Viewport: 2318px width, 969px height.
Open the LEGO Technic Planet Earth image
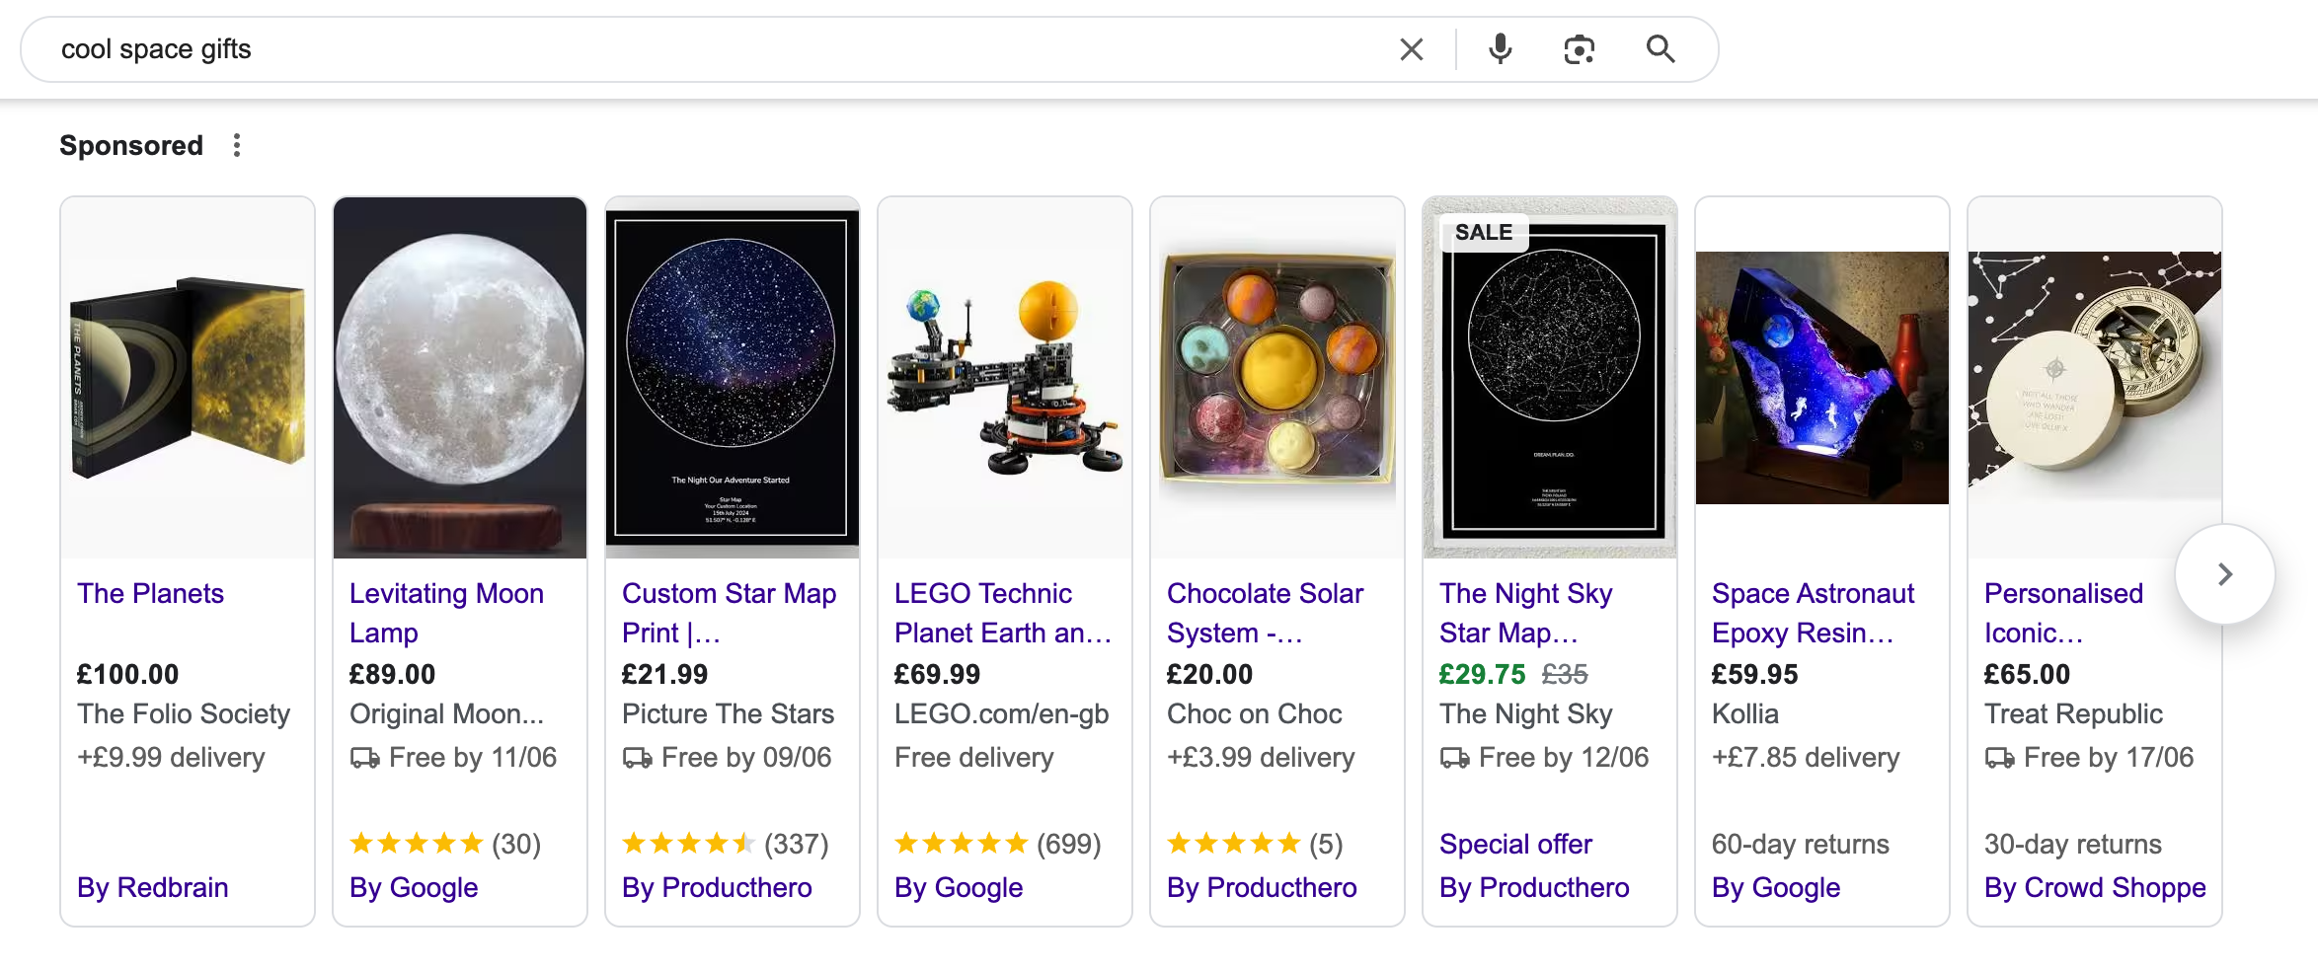[x=1005, y=378]
